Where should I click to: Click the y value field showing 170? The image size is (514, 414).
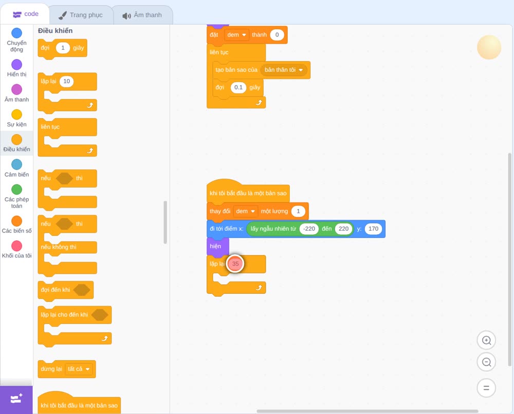373,229
